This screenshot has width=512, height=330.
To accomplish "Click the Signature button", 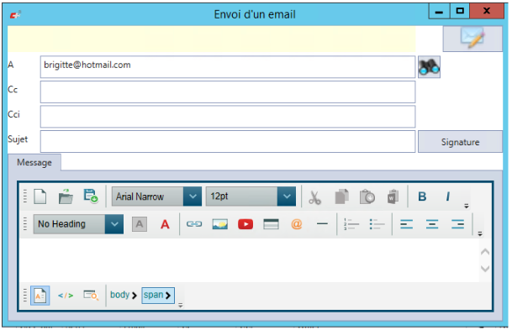I will 460,142.
